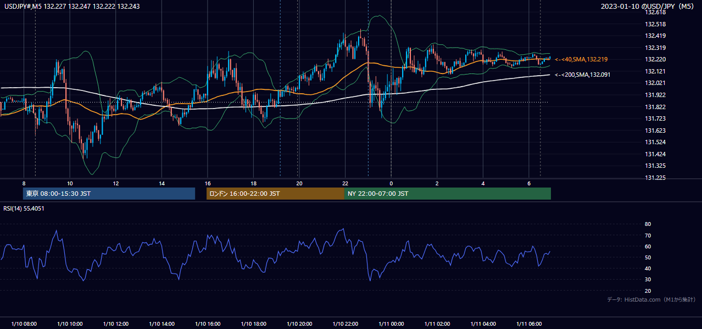The width and height of the screenshot is (702, 329).
Task: Click the 東京 08:00-15:30 JST session bar
Action: pyautogui.click(x=109, y=194)
